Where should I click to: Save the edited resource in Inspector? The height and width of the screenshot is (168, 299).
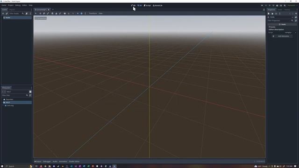[x=276, y=14]
